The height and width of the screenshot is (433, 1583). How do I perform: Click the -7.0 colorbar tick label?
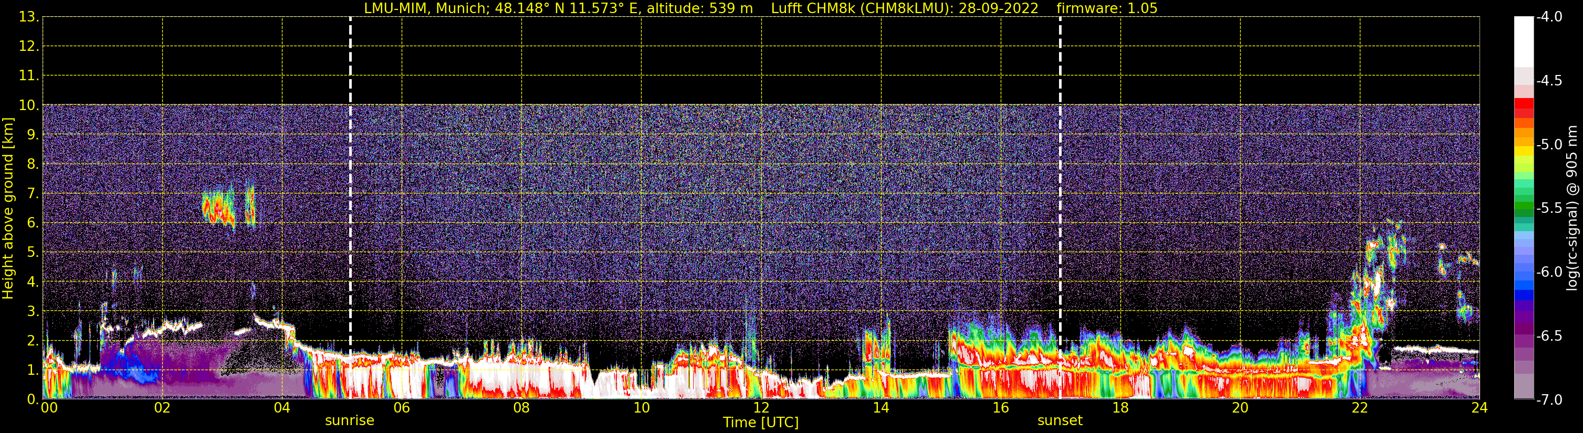click(x=1548, y=400)
